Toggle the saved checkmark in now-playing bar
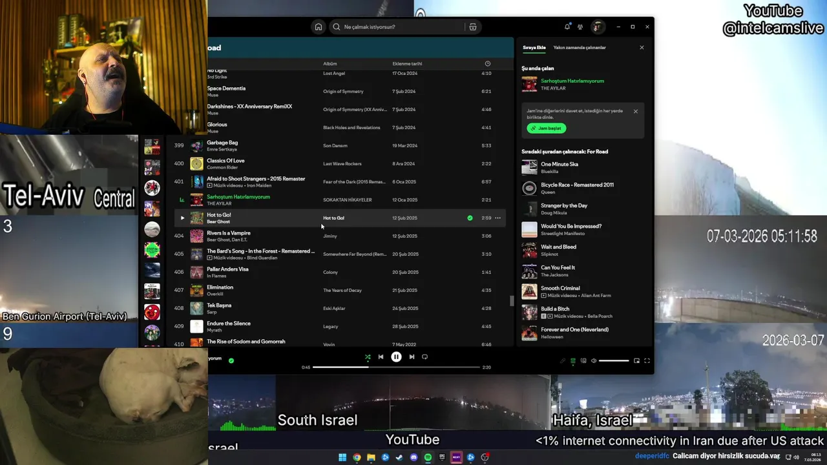This screenshot has width=827, height=465. (x=231, y=360)
